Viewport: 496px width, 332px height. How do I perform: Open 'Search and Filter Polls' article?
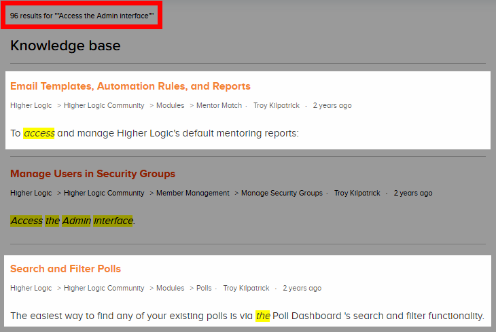[65, 269]
